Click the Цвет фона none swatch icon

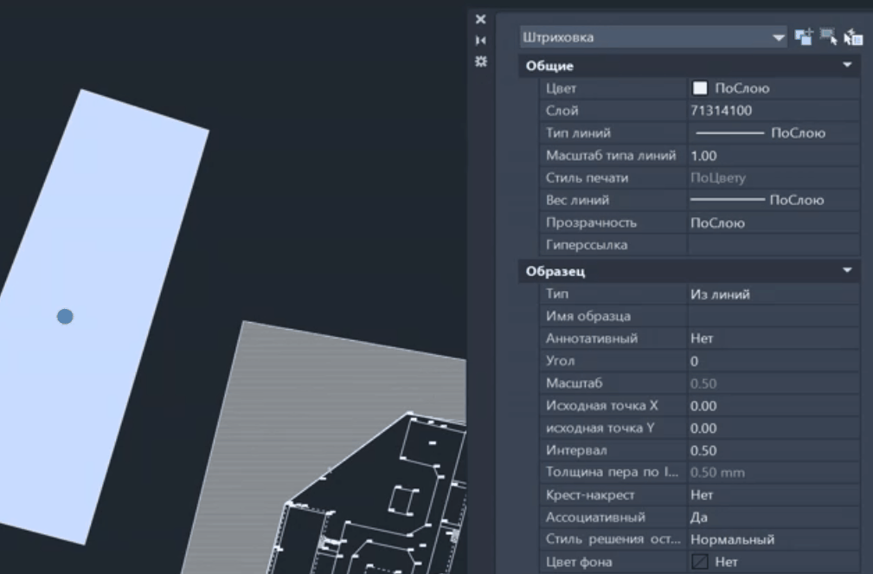(700, 562)
